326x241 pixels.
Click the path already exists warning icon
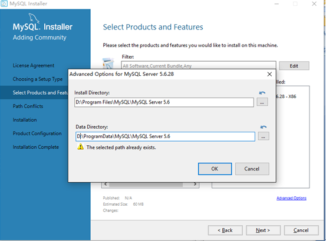80,147
